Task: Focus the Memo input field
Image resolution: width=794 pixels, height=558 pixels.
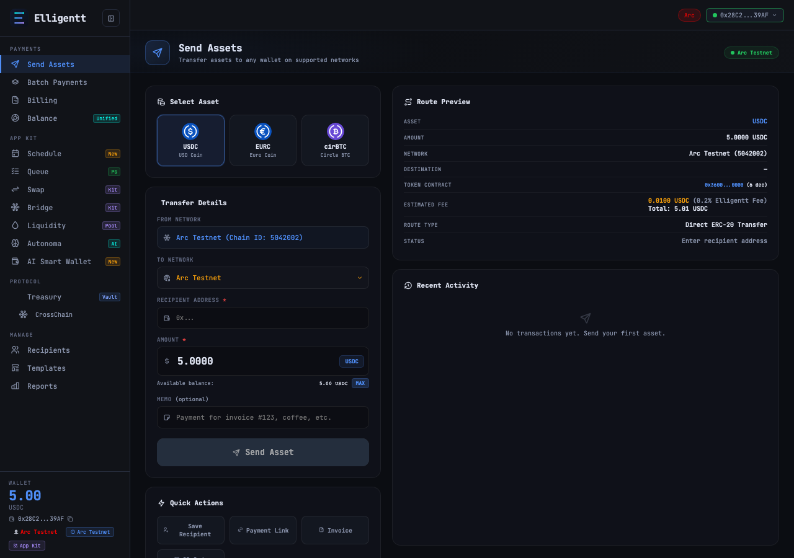Action: tap(263, 417)
